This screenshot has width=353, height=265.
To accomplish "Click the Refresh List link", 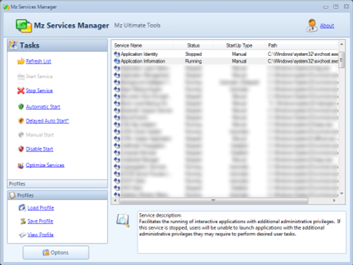I will [x=38, y=61].
